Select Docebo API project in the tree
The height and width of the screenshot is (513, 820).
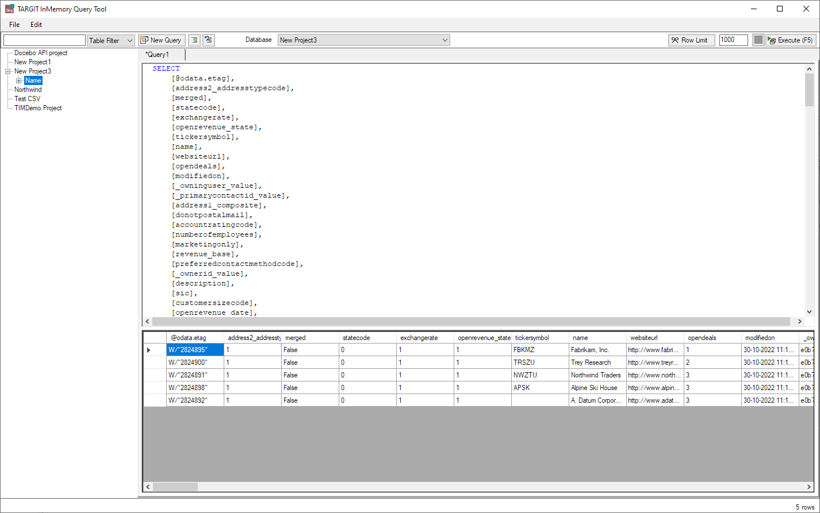coord(41,53)
